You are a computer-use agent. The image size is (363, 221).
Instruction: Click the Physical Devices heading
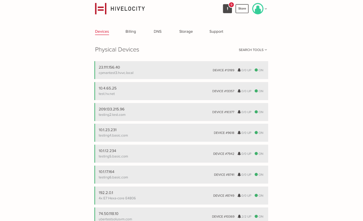[117, 50]
